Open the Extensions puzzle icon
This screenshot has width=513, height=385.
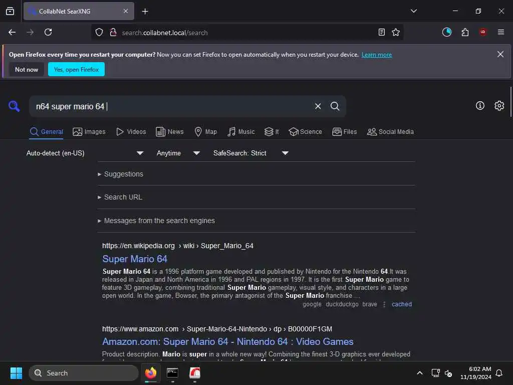click(465, 32)
